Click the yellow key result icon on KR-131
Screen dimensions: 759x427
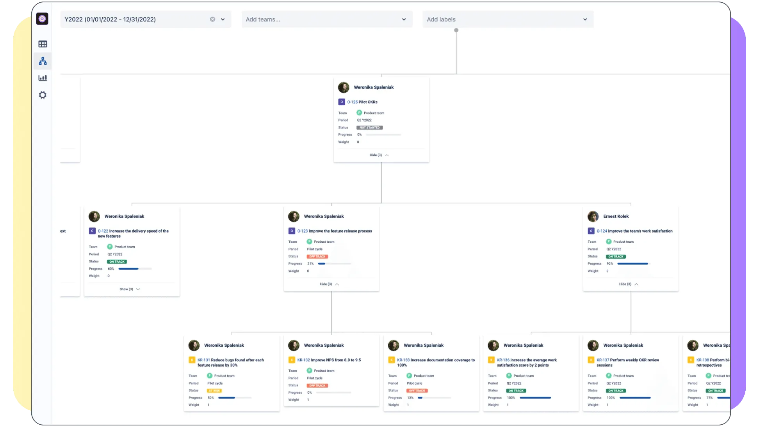pos(192,360)
